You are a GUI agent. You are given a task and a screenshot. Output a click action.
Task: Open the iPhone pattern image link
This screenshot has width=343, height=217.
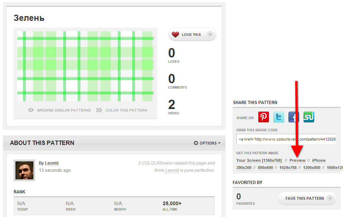tap(319, 160)
